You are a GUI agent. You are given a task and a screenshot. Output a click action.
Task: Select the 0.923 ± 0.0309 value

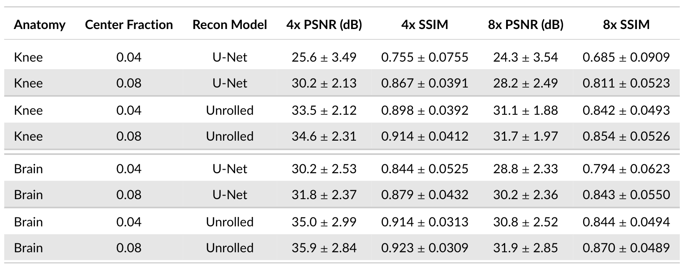click(425, 248)
